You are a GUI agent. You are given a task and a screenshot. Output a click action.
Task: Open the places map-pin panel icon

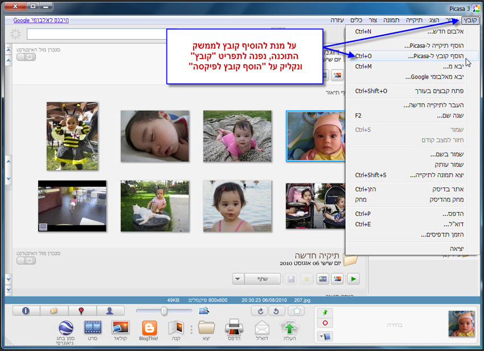[x=82, y=311]
